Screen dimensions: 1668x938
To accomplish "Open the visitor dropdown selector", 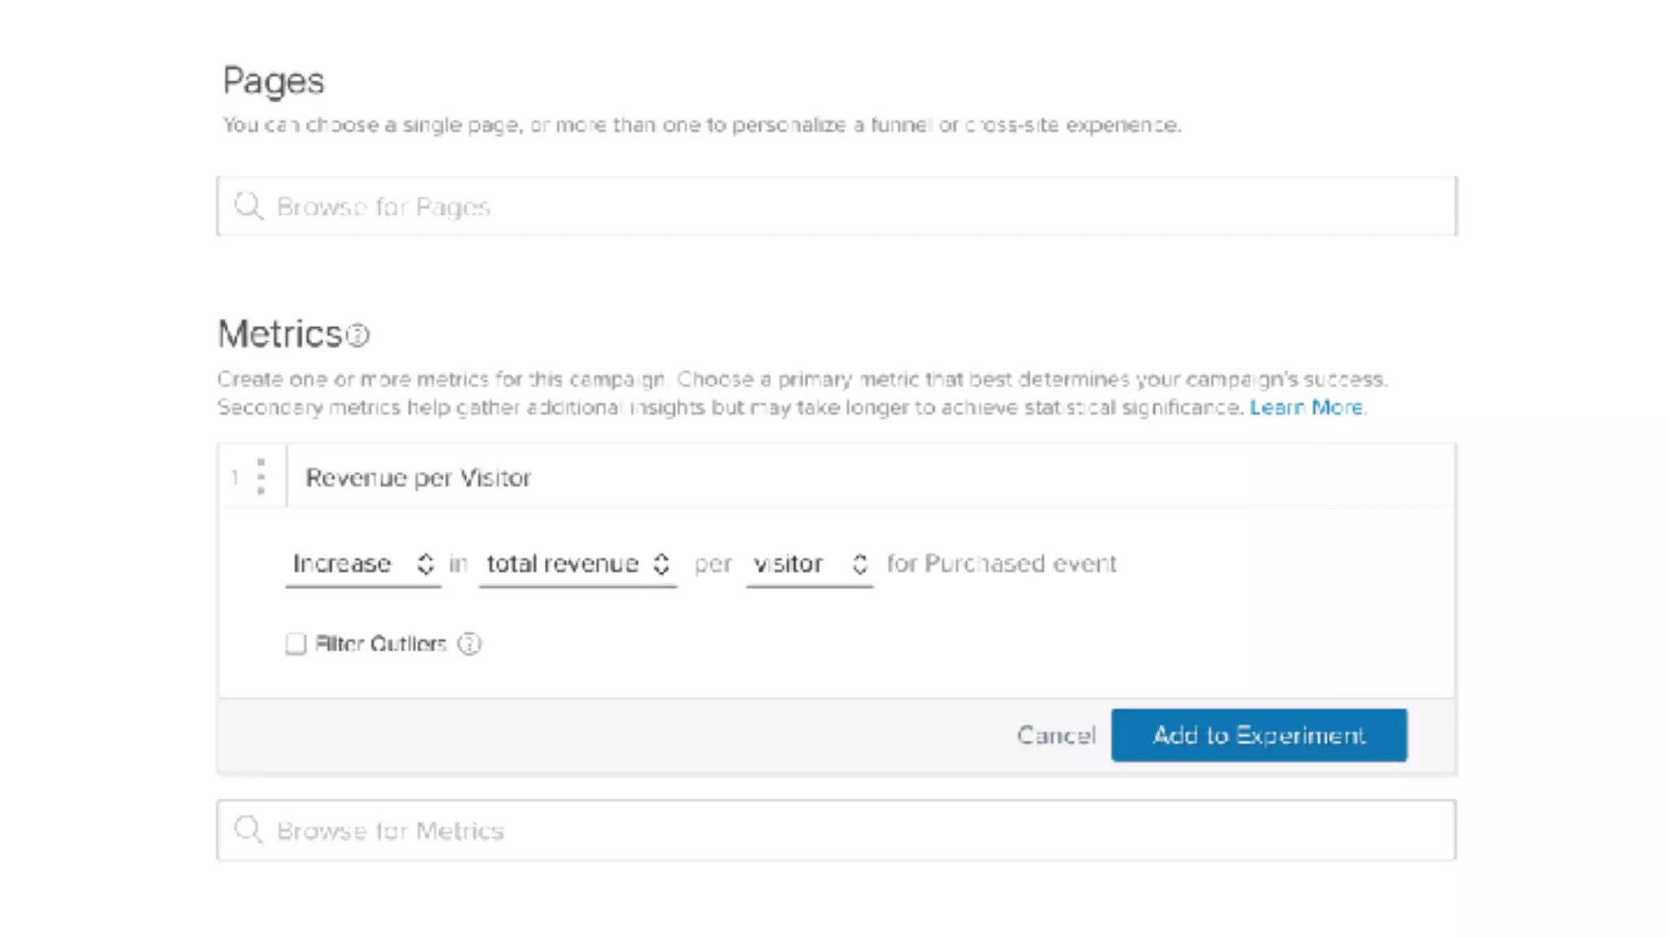I will pyautogui.click(x=810, y=563).
